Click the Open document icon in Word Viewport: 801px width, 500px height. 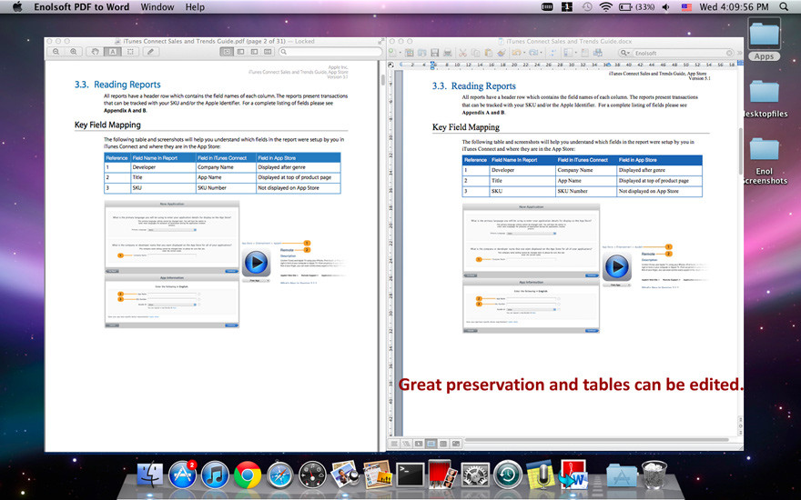click(421, 53)
